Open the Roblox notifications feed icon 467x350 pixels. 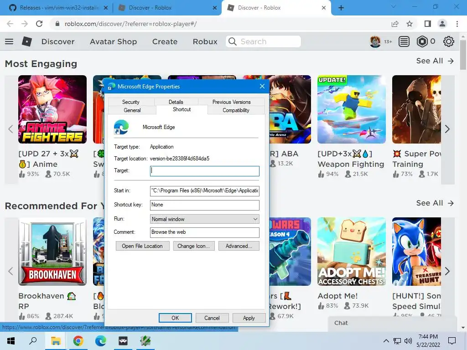click(404, 41)
